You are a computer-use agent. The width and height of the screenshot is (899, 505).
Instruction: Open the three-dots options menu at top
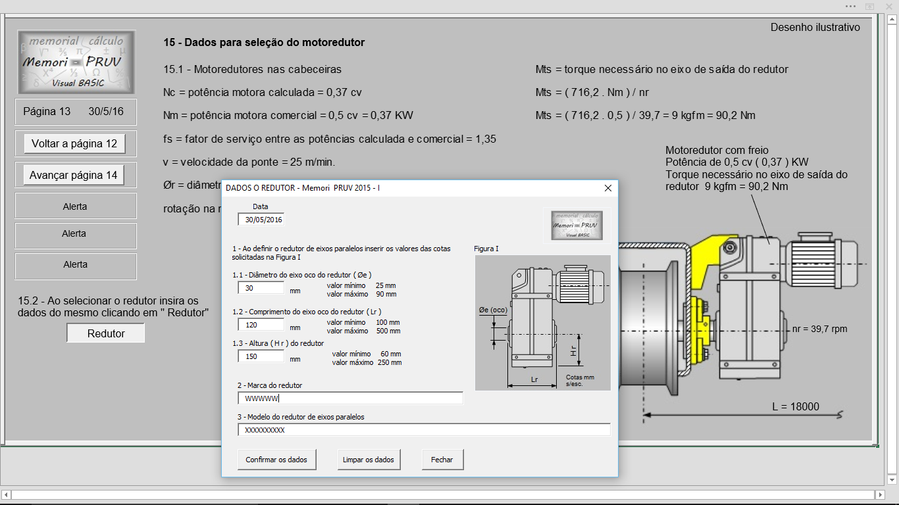pyautogui.click(x=851, y=6)
